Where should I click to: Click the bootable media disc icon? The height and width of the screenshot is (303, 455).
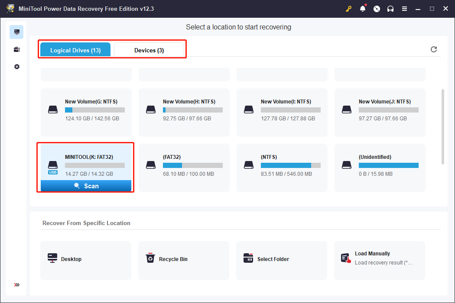pos(377,8)
